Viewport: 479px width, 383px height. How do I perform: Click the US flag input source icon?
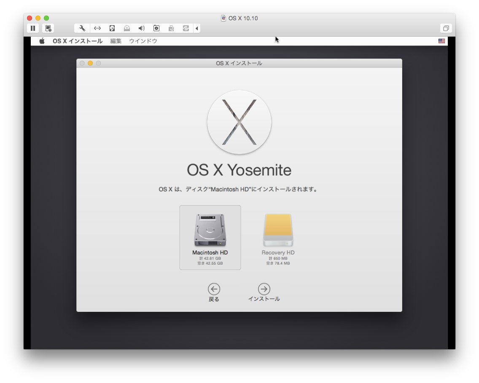click(441, 41)
